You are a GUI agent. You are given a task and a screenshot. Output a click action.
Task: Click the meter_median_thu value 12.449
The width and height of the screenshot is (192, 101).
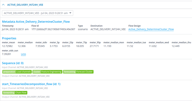coord(176,46)
